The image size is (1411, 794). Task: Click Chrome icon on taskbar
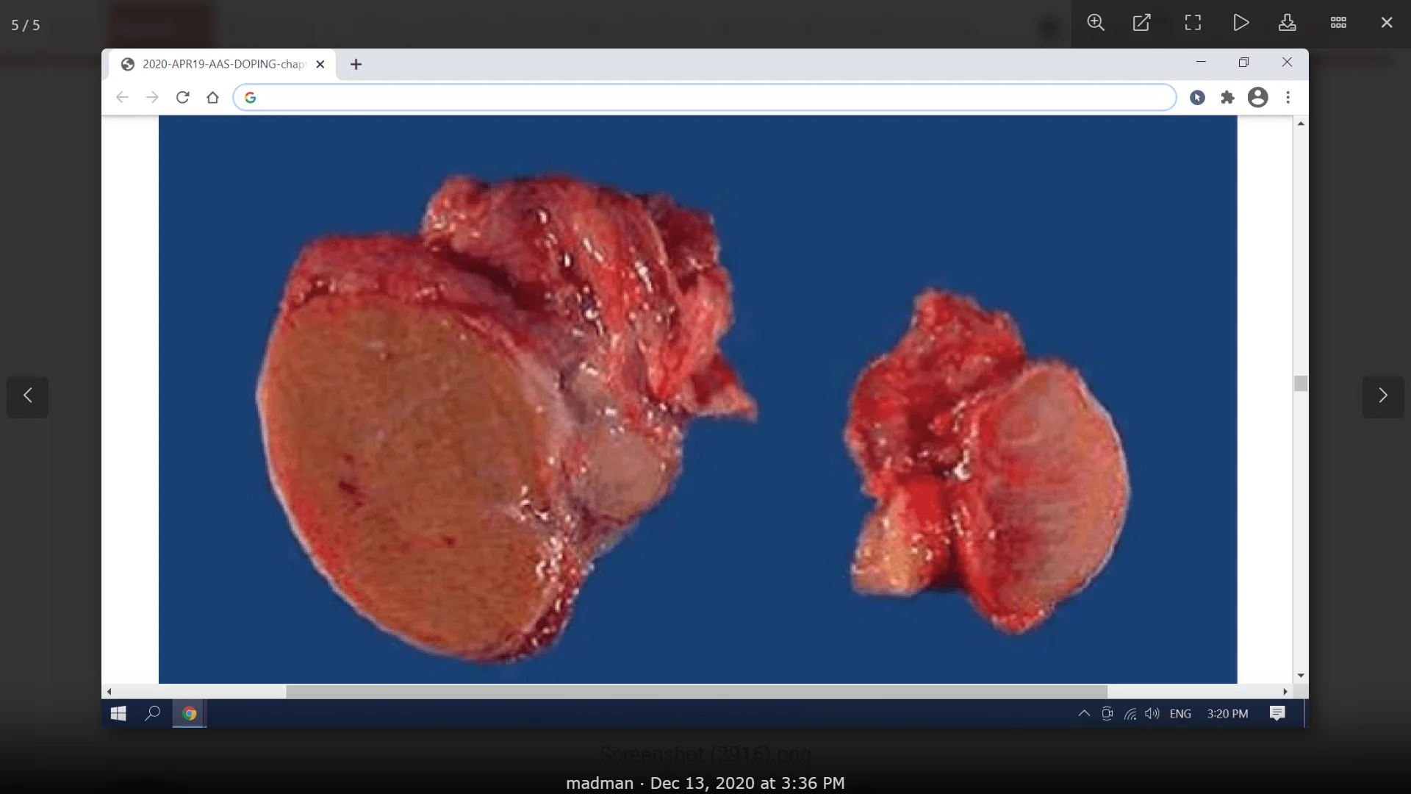pyautogui.click(x=190, y=713)
